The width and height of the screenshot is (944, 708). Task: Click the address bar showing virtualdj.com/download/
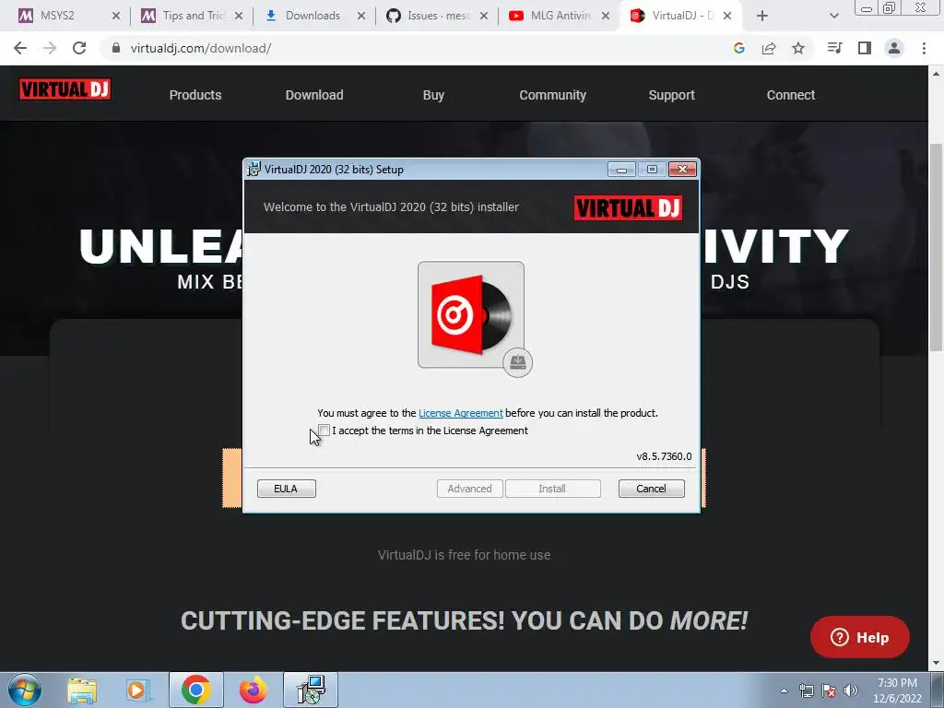pyautogui.click(x=416, y=48)
